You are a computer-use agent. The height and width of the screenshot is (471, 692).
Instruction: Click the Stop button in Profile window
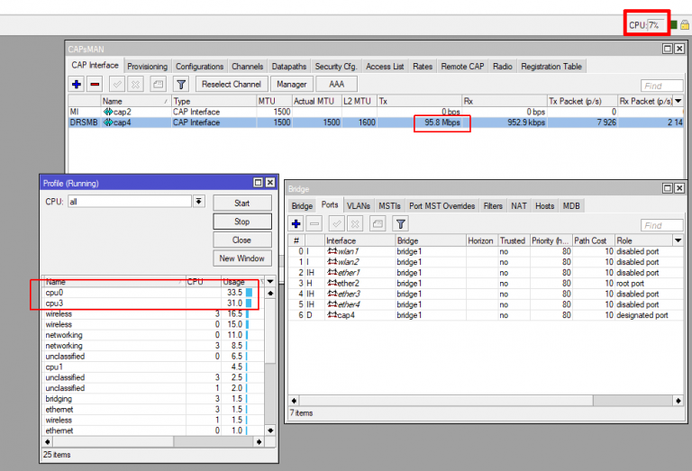point(241,222)
